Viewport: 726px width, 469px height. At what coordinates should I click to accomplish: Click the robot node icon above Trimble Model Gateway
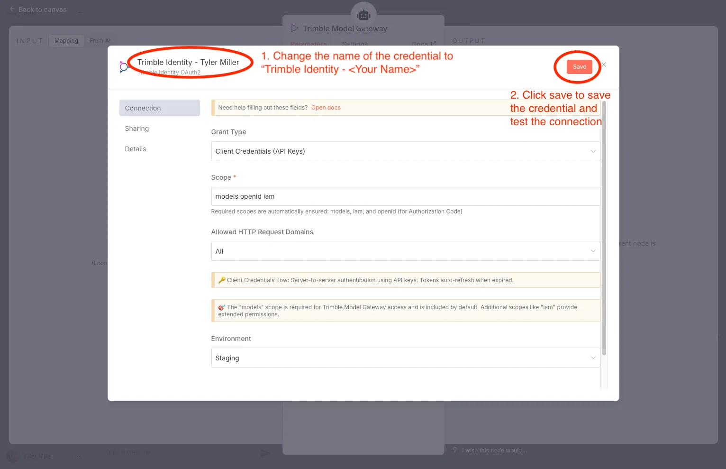tap(363, 15)
